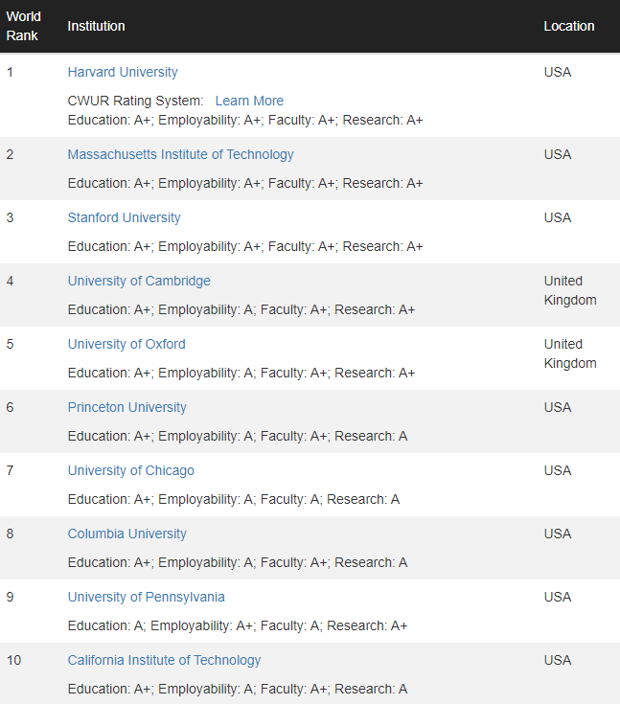
Task: Click rank number 3 cell
Action: pos(10,217)
